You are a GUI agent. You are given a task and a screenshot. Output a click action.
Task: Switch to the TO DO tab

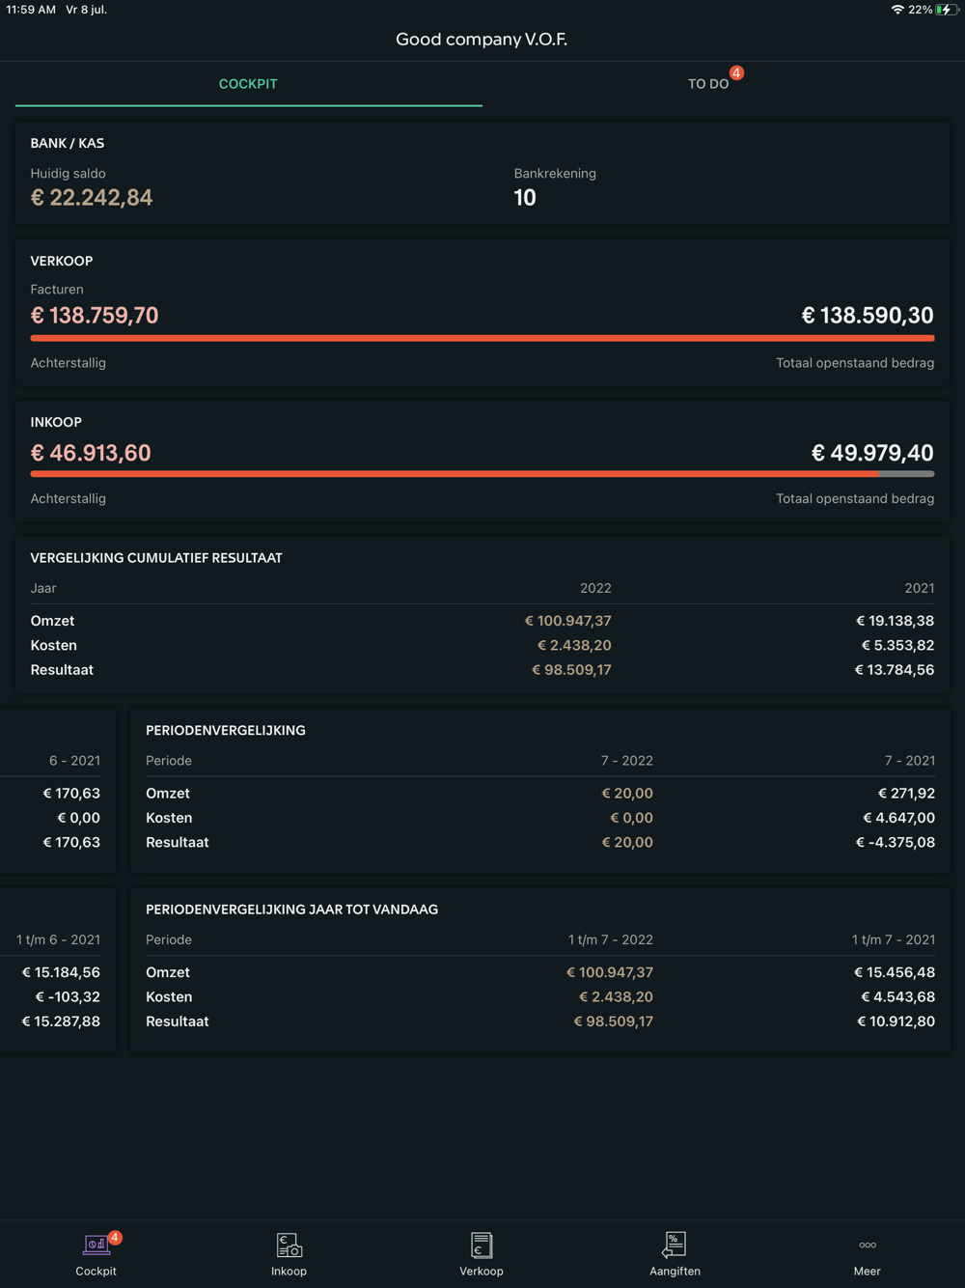pos(707,84)
